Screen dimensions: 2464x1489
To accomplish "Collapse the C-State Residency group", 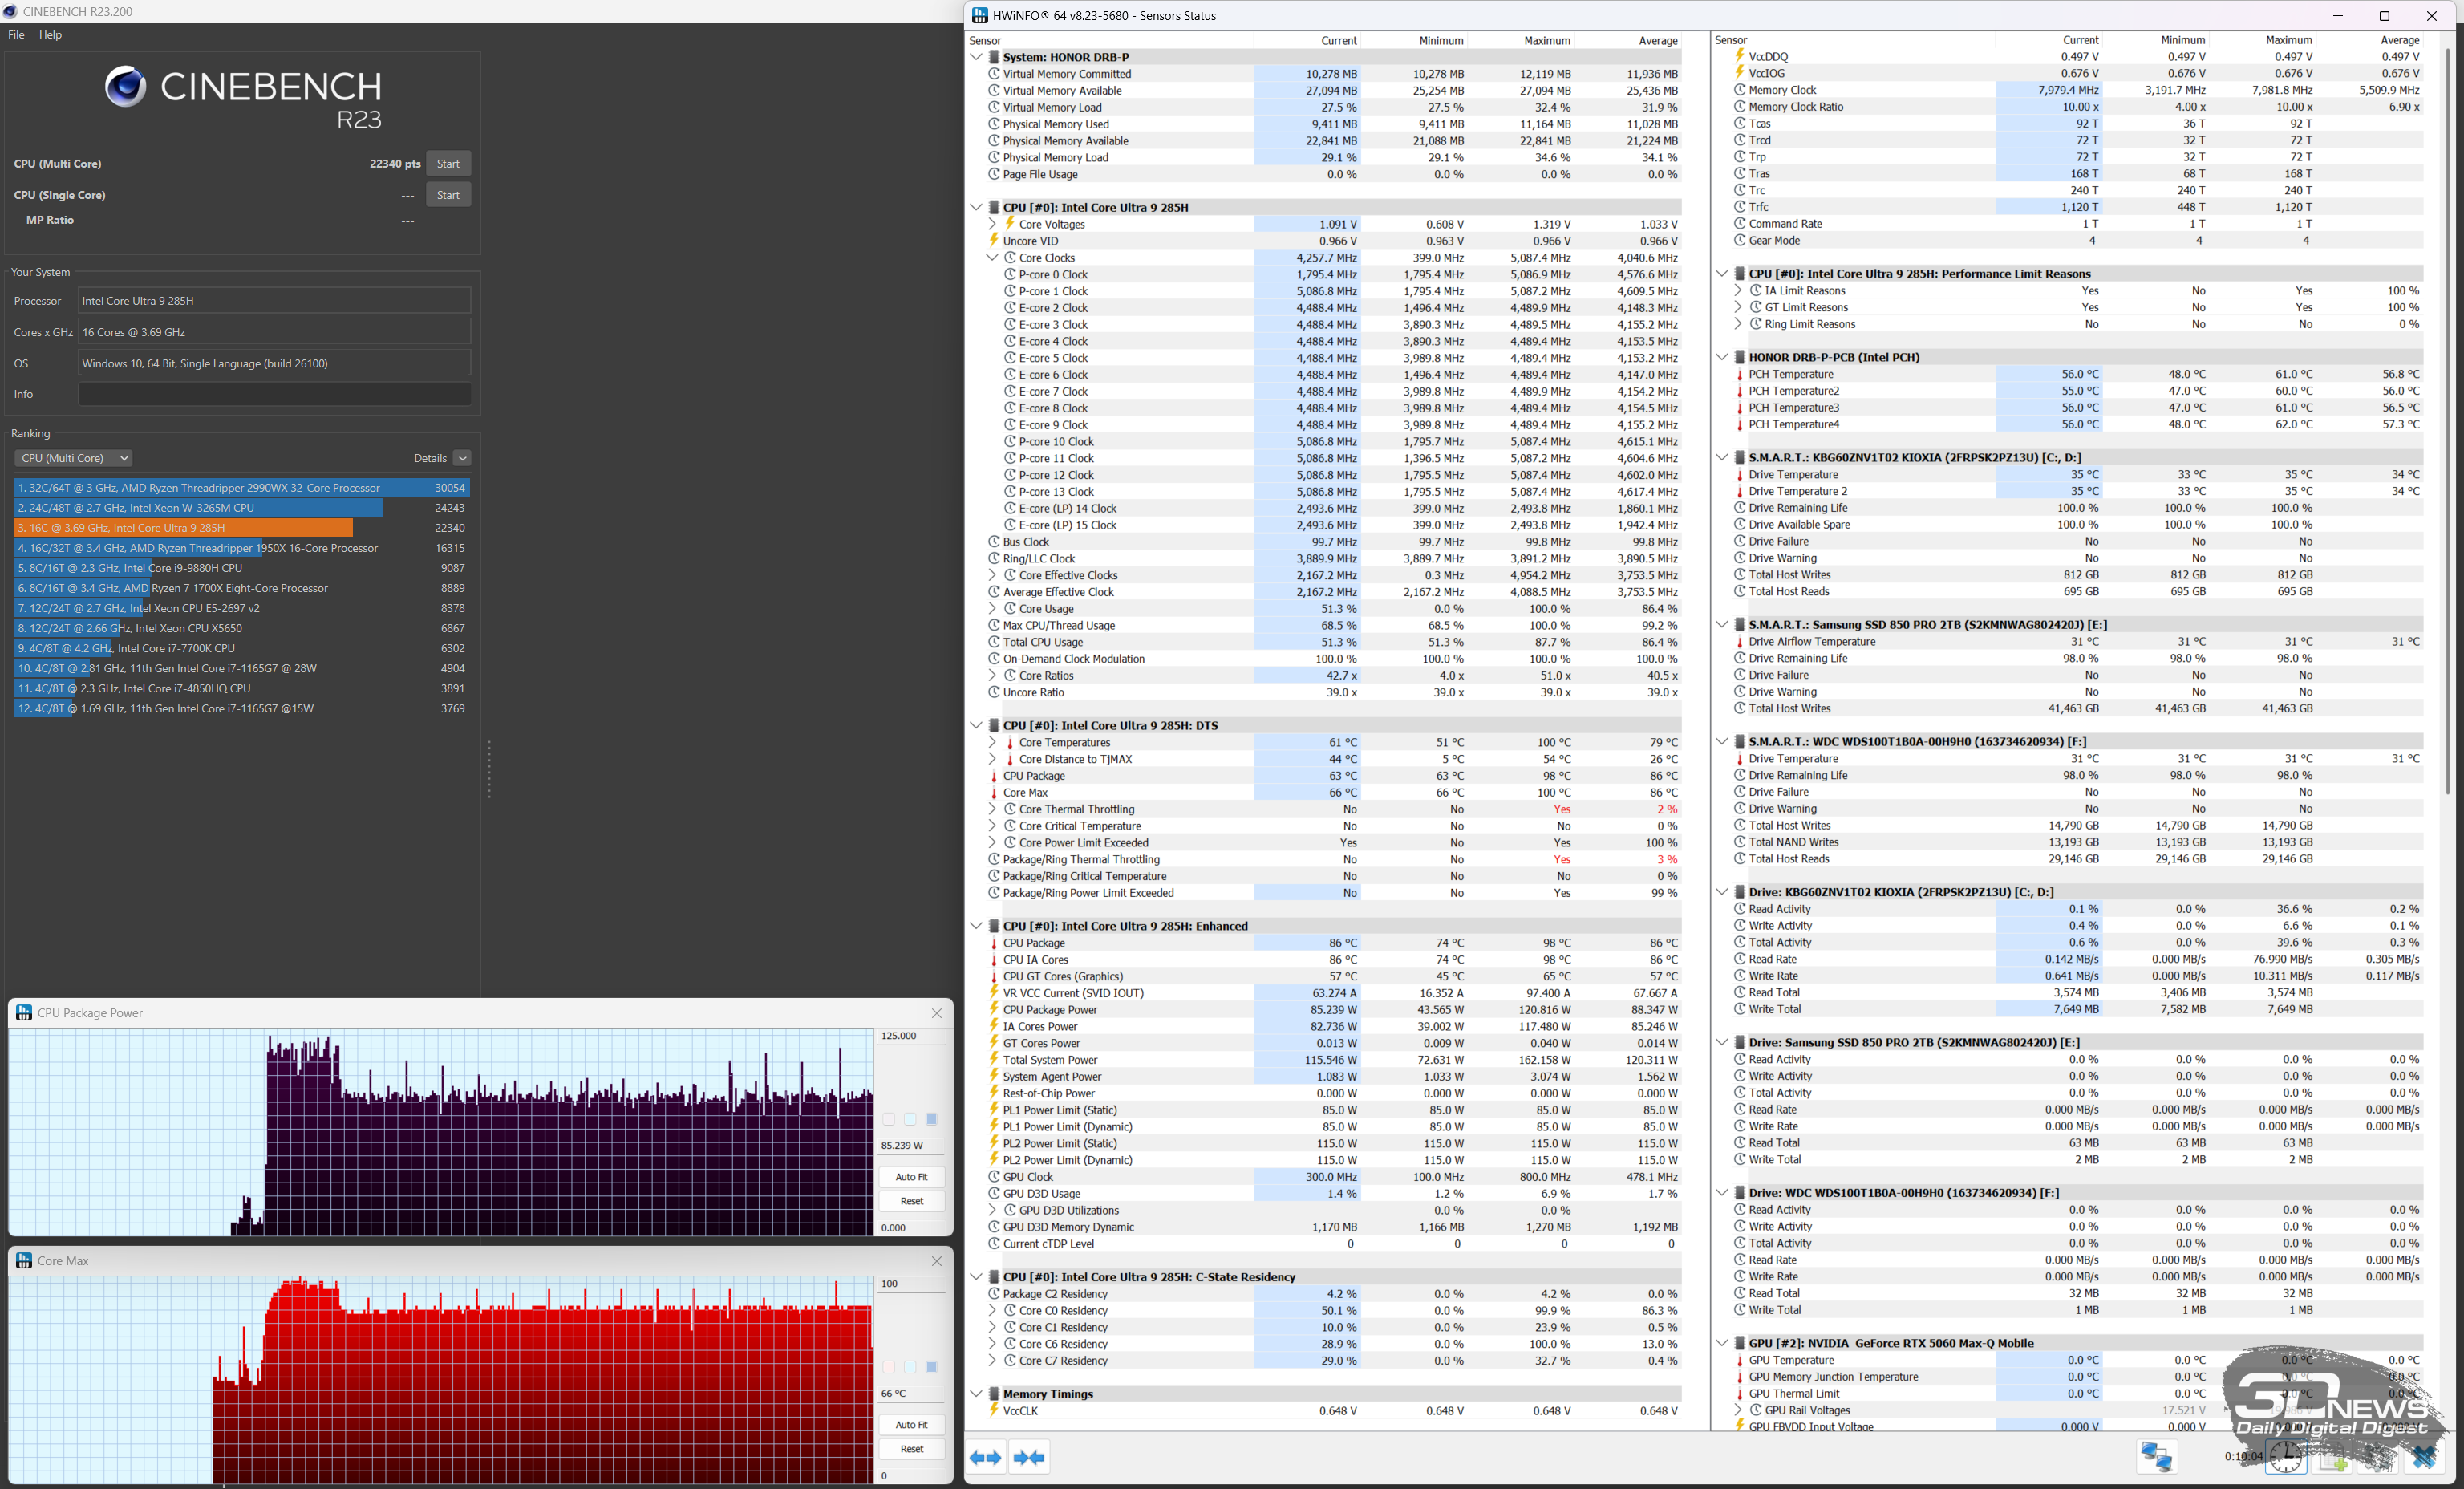I will click(976, 1277).
